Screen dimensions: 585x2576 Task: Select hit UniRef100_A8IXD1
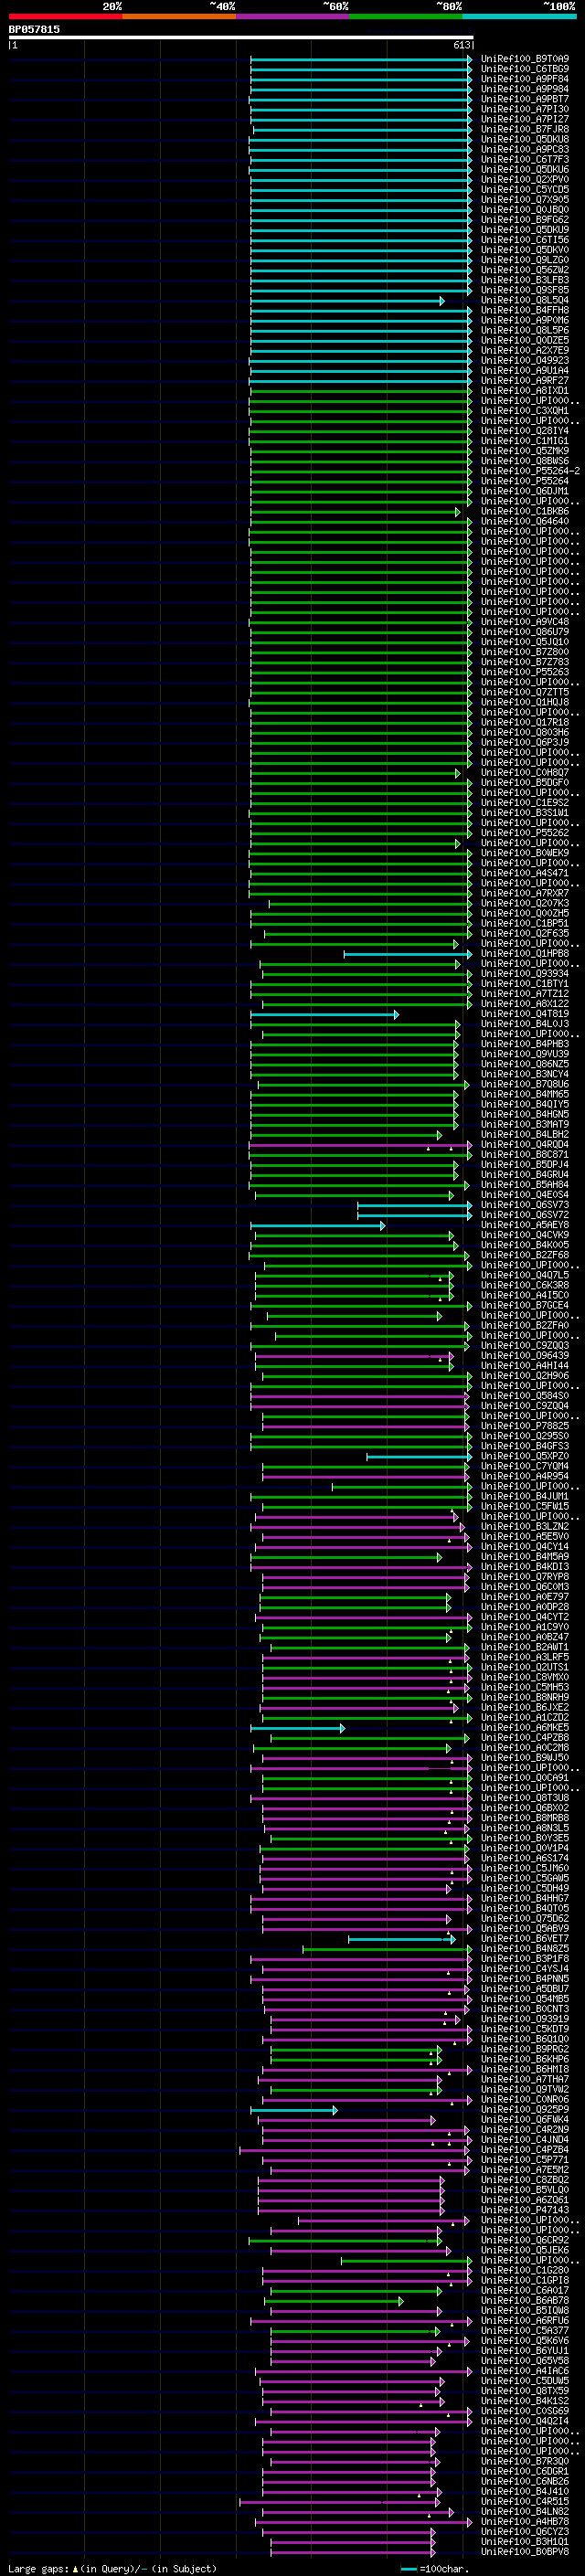[525, 391]
